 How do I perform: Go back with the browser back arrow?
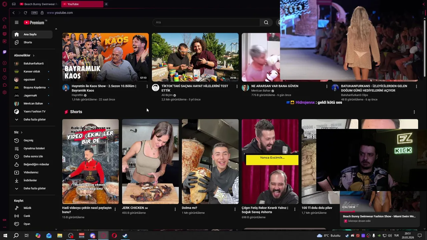13,13
